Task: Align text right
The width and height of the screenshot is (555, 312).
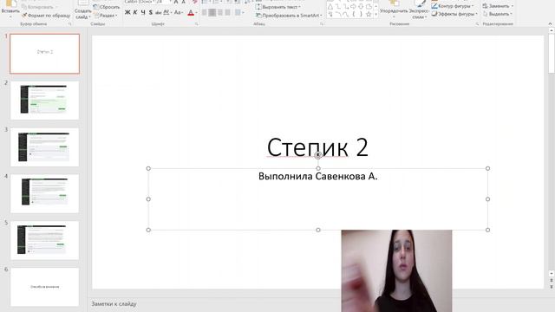Action: 219,13
